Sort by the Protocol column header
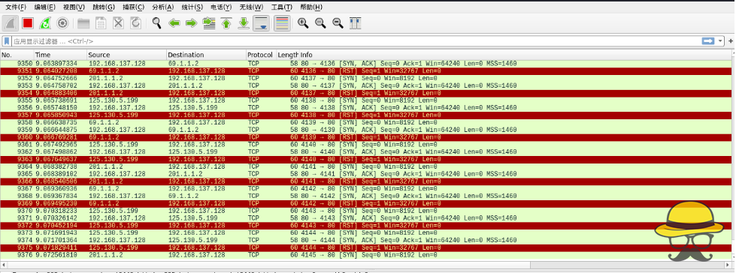Screen dimensions: 736x273 pos(262,55)
